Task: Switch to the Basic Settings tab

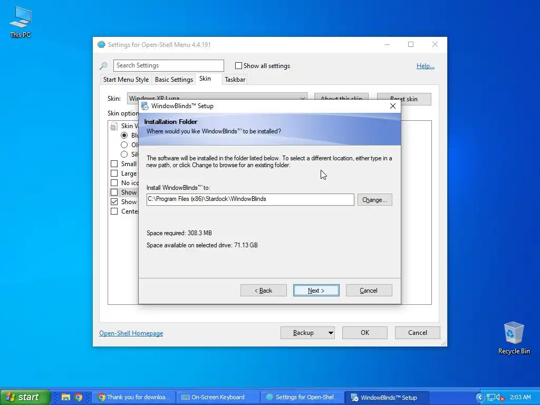Action: click(x=174, y=80)
